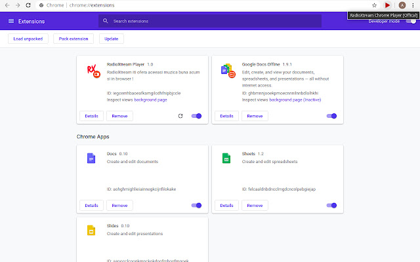Open Details for Google Docs Offline
The height and width of the screenshot is (262, 420).
tap(226, 116)
